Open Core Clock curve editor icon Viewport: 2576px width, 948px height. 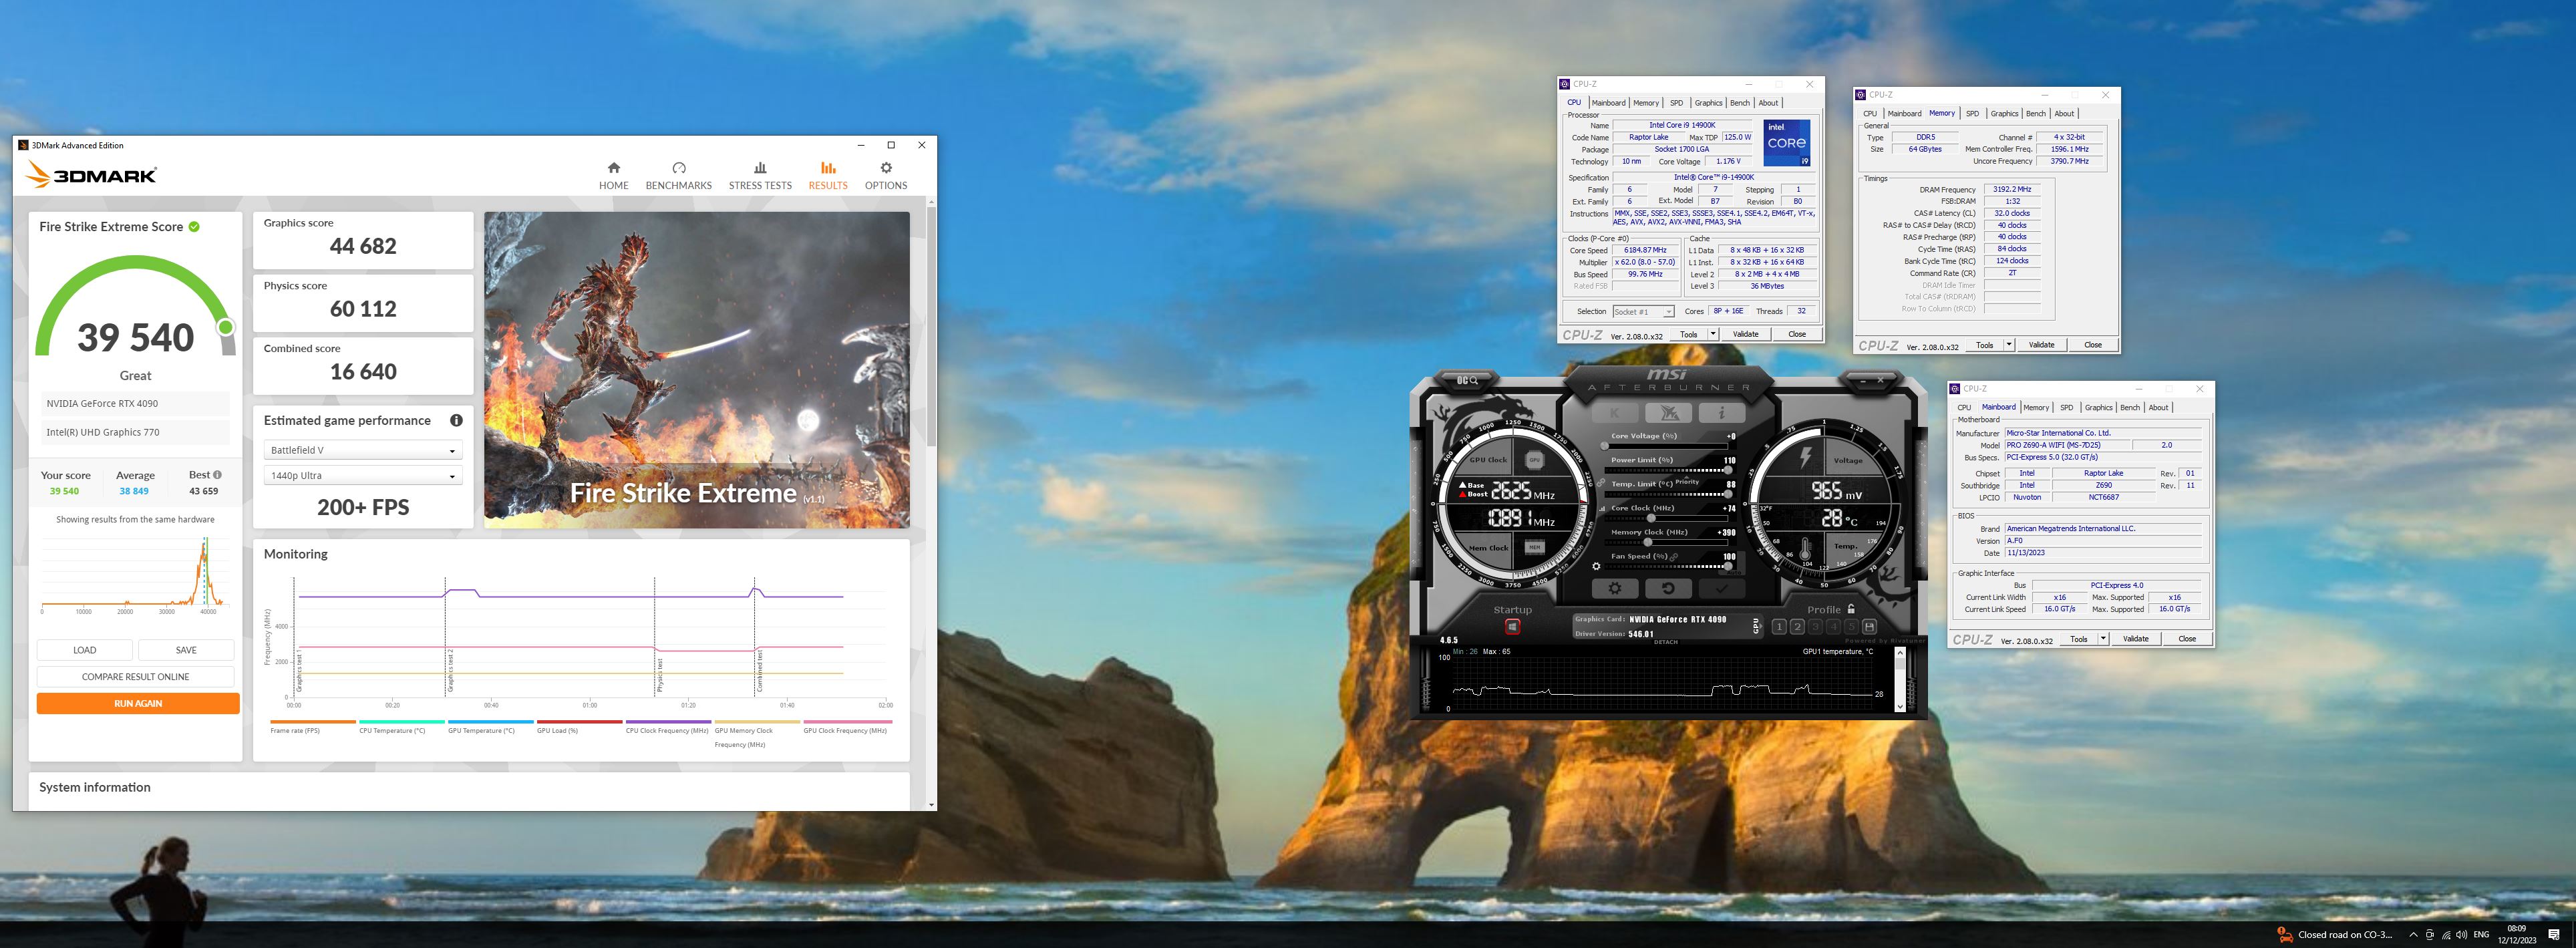(x=1602, y=509)
